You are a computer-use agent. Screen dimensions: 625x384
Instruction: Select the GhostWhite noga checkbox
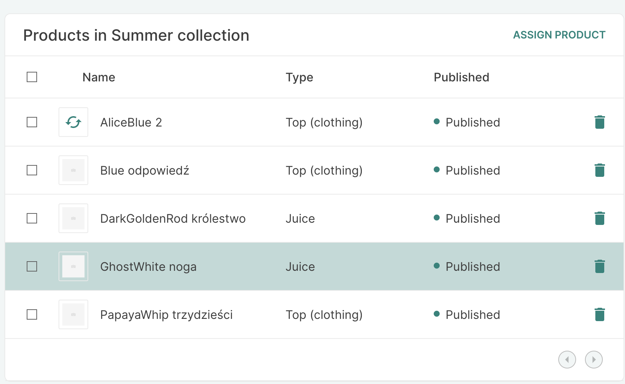tap(32, 266)
